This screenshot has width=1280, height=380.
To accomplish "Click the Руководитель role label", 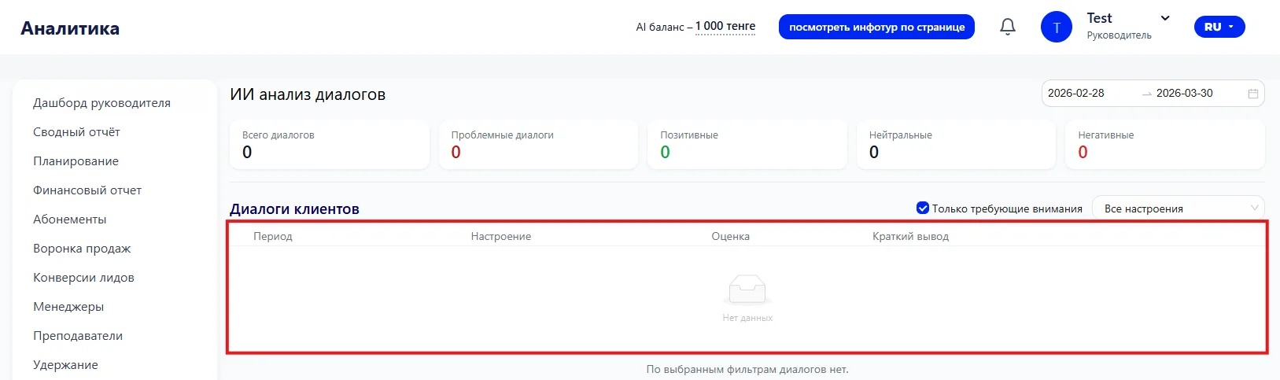I will [1119, 35].
